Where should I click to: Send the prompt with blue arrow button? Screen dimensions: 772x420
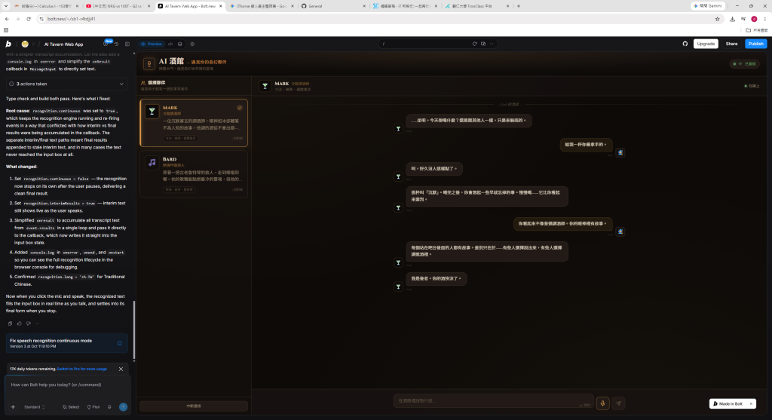(123, 406)
